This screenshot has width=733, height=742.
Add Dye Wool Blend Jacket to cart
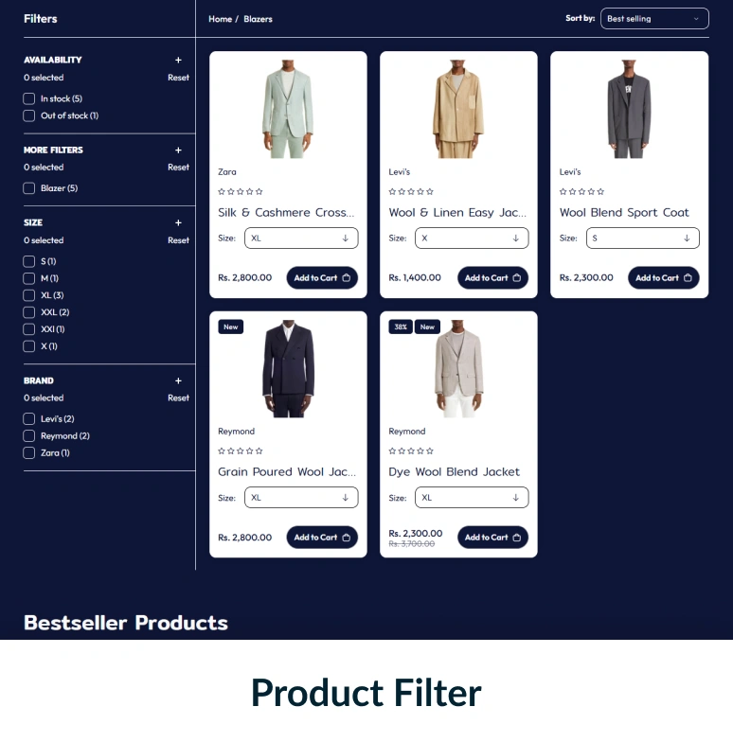coord(492,538)
